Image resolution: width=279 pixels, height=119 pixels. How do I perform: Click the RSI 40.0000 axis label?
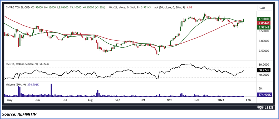coord(264,75)
